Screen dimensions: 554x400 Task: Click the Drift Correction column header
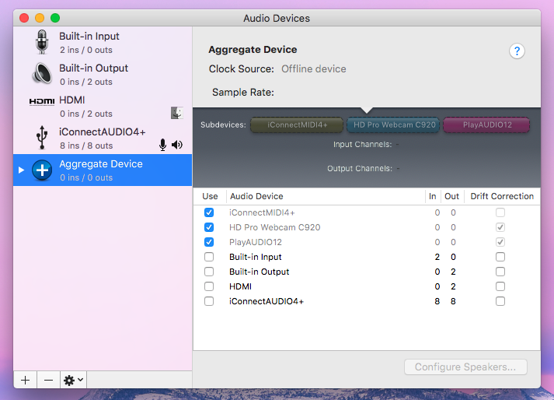502,196
